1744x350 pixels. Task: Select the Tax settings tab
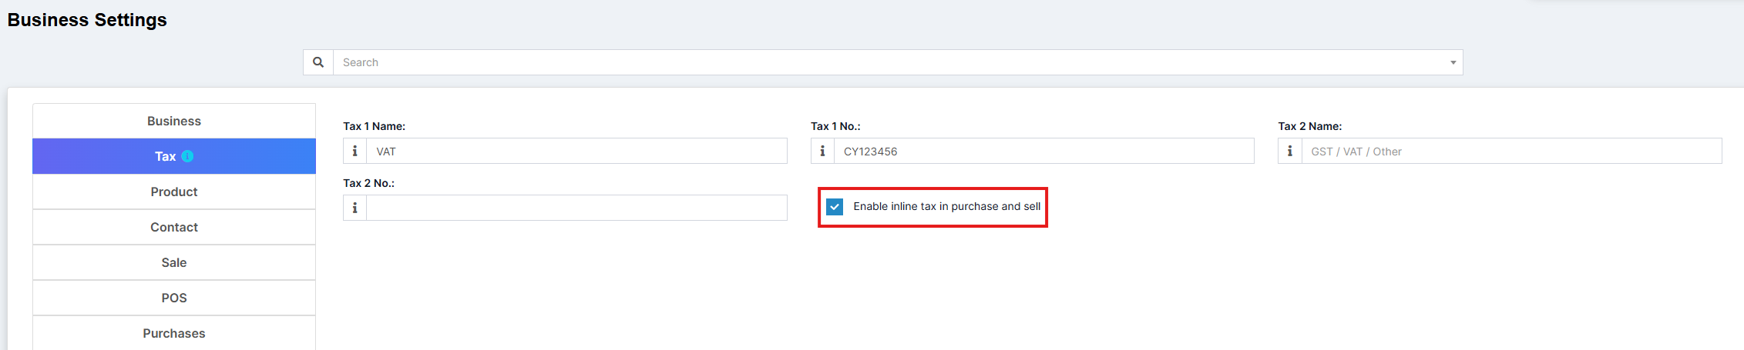[165, 156]
